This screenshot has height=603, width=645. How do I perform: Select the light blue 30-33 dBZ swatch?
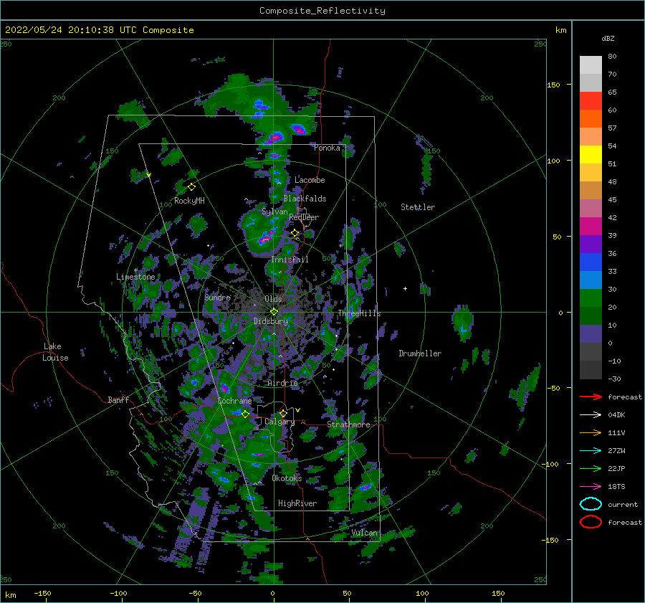[x=591, y=280]
